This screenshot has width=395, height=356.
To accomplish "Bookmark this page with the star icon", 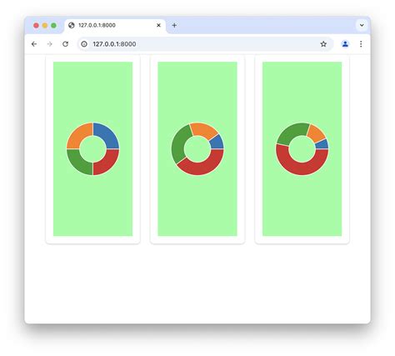I will [323, 44].
